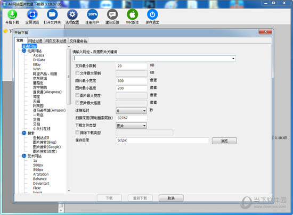Click main window bottom scroll arrow
Viewport: 293px width, 215px height.
(61, 210)
